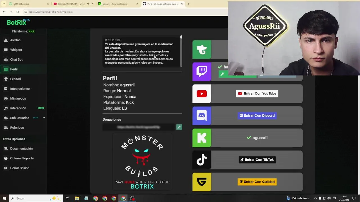This screenshot has width=360, height=202.
Task: Mute the audio-playing YouTube tab
Action: [88, 4]
